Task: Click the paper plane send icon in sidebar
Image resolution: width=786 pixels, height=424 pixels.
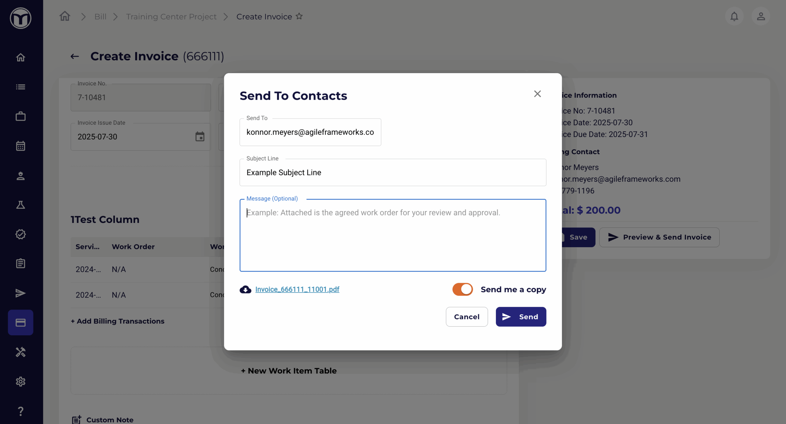Action: pos(21,293)
